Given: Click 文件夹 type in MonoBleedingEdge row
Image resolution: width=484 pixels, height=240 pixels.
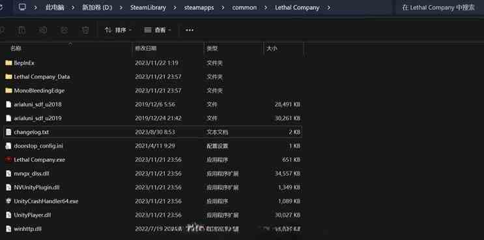Looking at the screenshot, I should click(214, 91).
